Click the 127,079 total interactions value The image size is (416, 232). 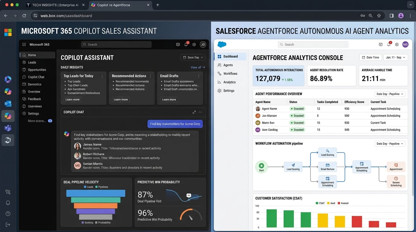point(268,79)
